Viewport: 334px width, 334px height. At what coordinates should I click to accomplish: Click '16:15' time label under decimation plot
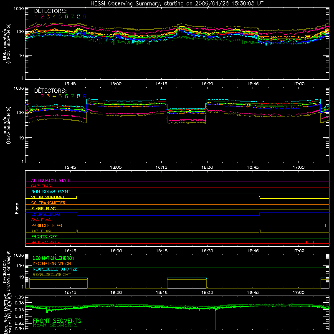tap(162, 293)
